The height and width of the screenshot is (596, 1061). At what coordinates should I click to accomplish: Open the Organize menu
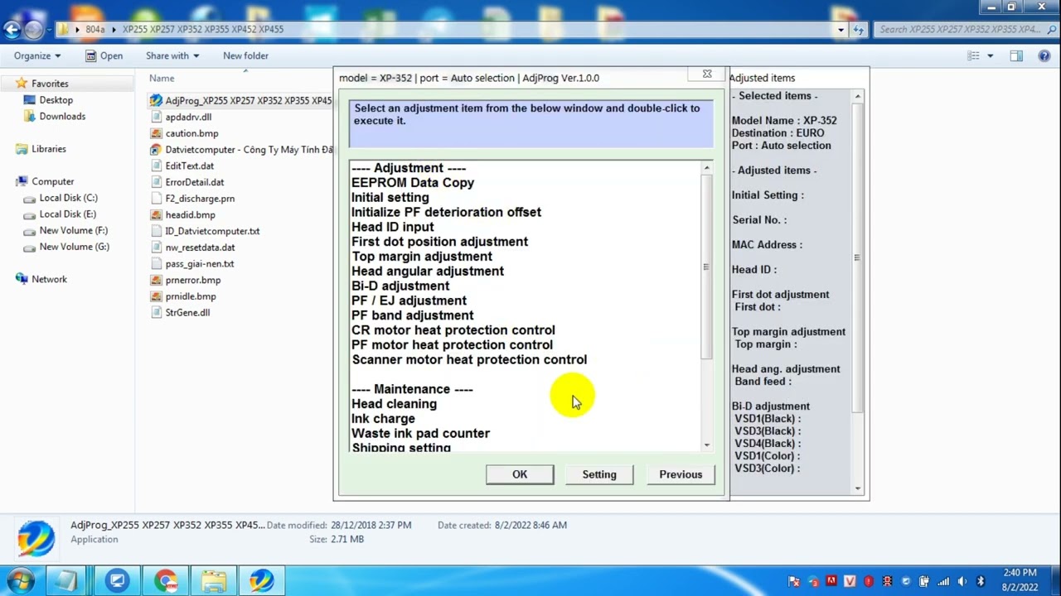click(x=37, y=55)
